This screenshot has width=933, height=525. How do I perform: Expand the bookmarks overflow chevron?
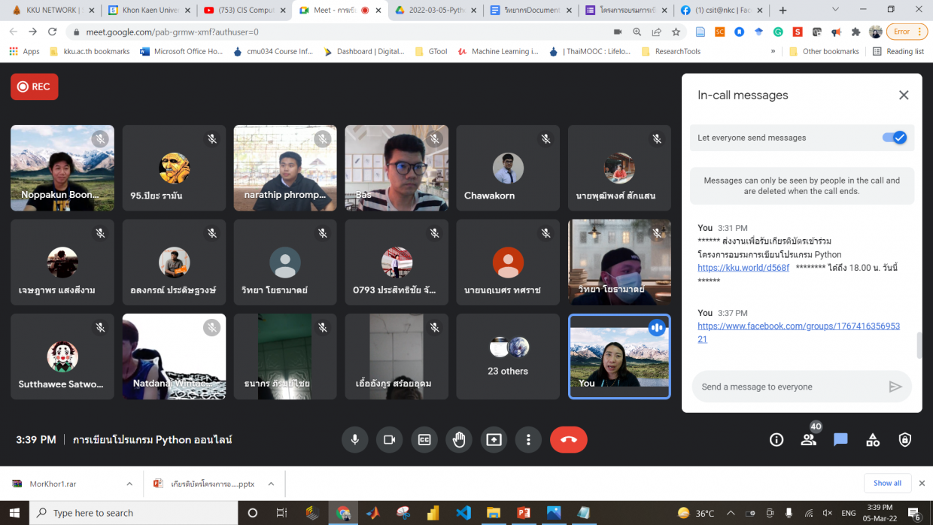click(x=773, y=51)
